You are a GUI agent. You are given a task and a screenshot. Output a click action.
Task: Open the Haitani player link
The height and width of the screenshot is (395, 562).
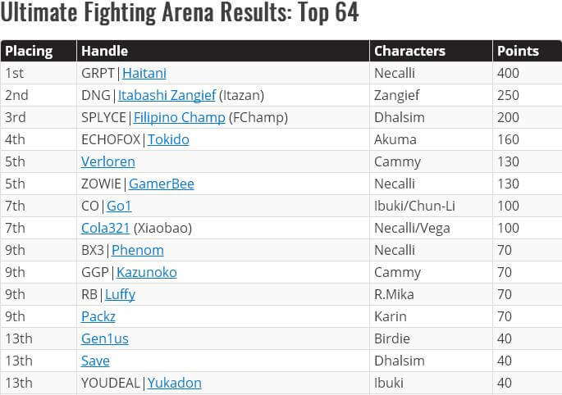point(144,73)
